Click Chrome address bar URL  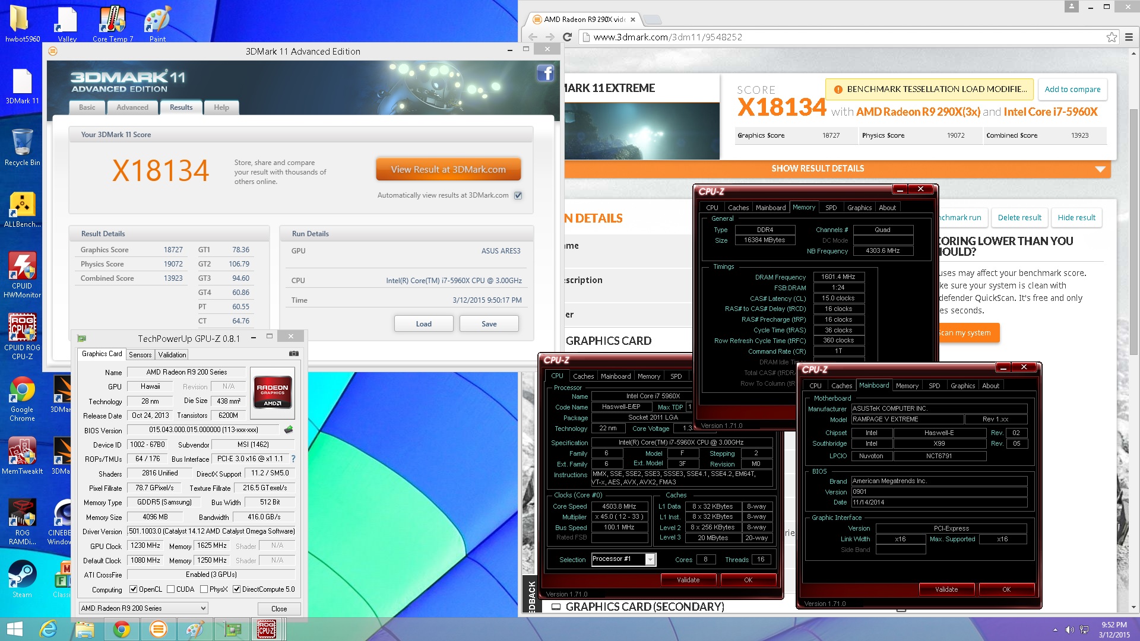pos(668,37)
